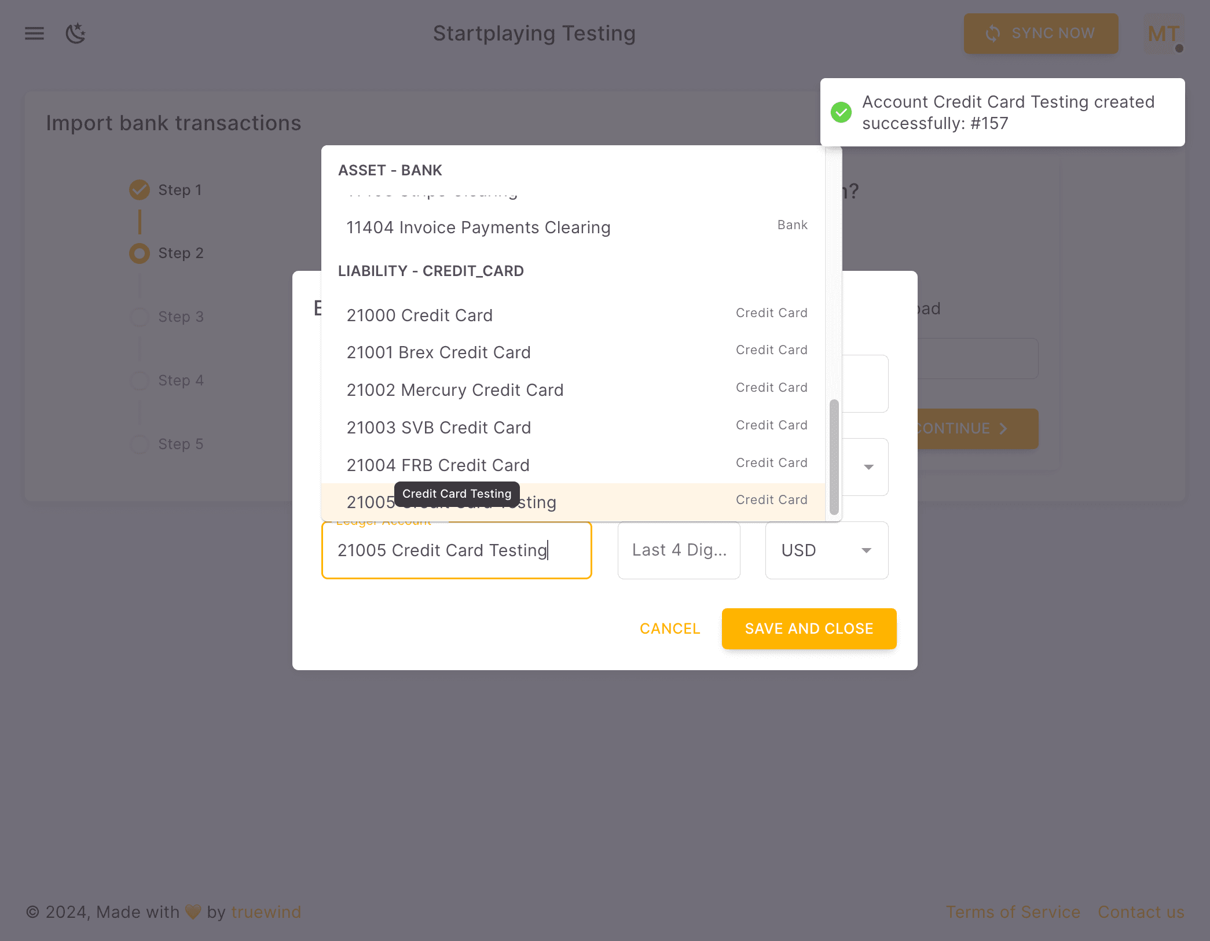Click the Step 5 circle indicator

tap(139, 444)
